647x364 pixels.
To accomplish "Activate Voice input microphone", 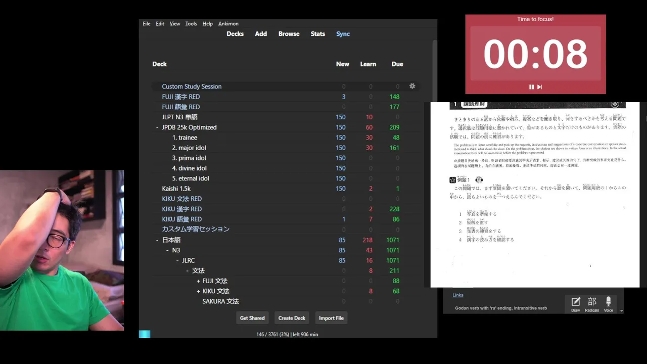I will 608,304.
